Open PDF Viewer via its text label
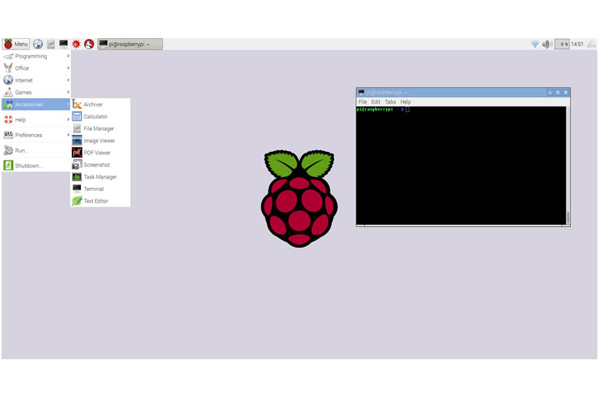The image size is (599, 399). pos(97,153)
